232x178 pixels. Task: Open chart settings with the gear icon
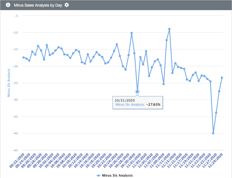(66, 5)
